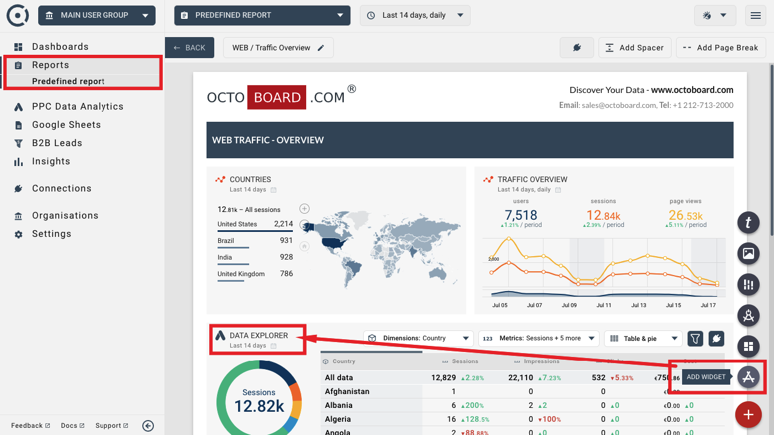
Task: Select United States row in Countries
Action: click(255, 224)
